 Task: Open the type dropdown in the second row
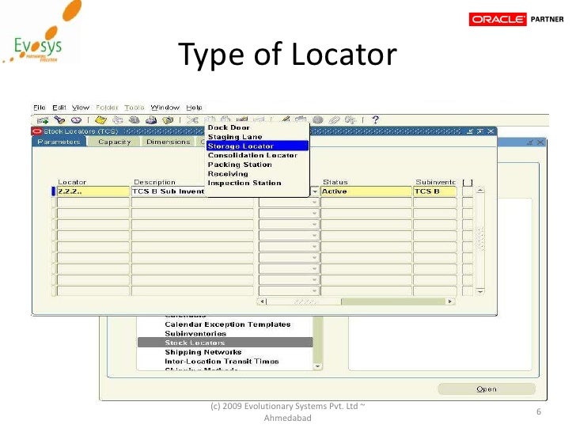point(315,202)
